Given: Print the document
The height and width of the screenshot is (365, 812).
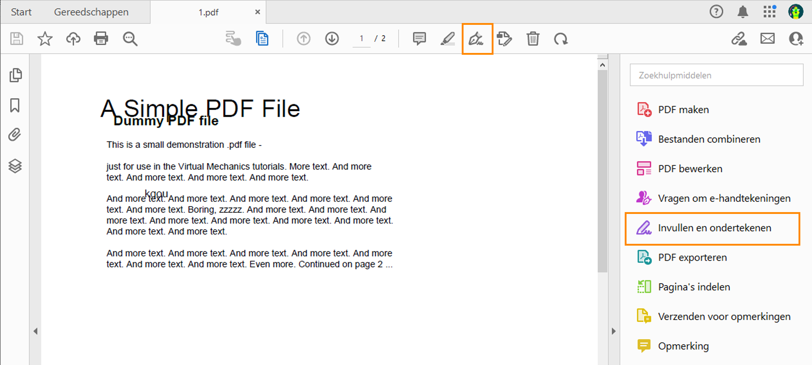Looking at the screenshot, I should click(x=101, y=38).
